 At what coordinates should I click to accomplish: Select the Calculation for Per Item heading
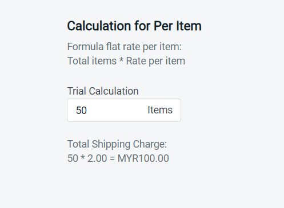pyautogui.click(x=134, y=26)
